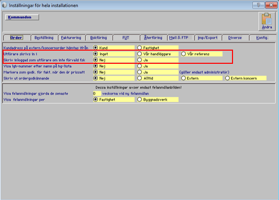The image size is (279, 200).
Task: Open the Kommandon menu button
Action: (22, 17)
